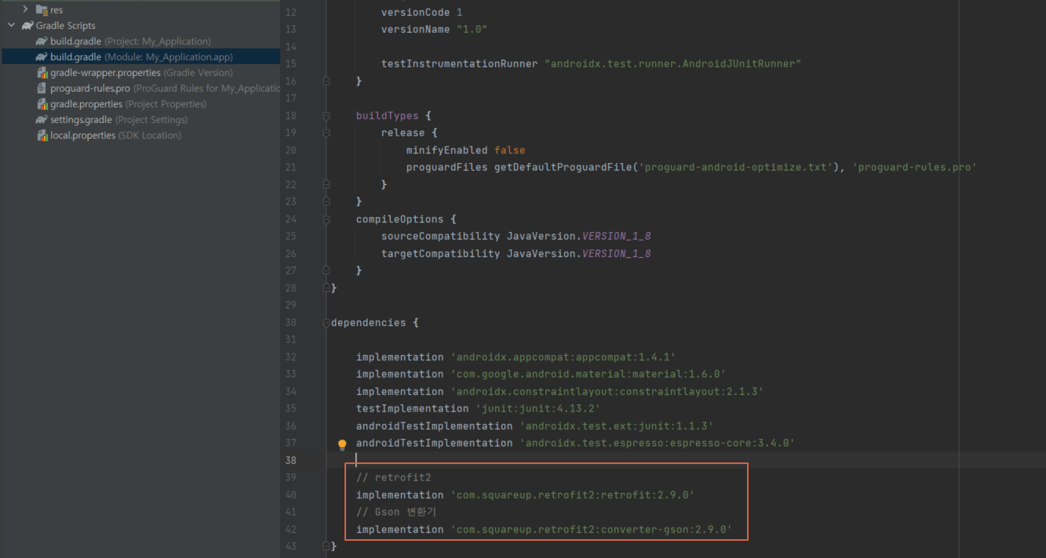The width and height of the screenshot is (1046, 558).
Task: Click the gradle icon beside module build.gradle
Action: (42, 56)
